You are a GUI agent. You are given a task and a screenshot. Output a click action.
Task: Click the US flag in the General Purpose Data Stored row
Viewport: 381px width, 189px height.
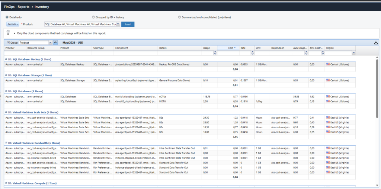[x=328, y=80]
